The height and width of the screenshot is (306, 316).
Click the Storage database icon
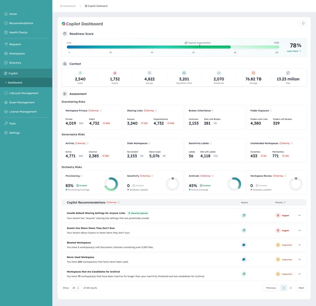point(253,73)
